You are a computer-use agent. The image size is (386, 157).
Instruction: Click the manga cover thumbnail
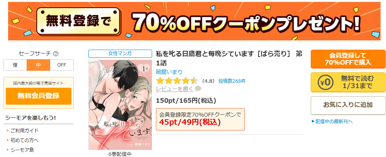pyautogui.click(x=120, y=105)
